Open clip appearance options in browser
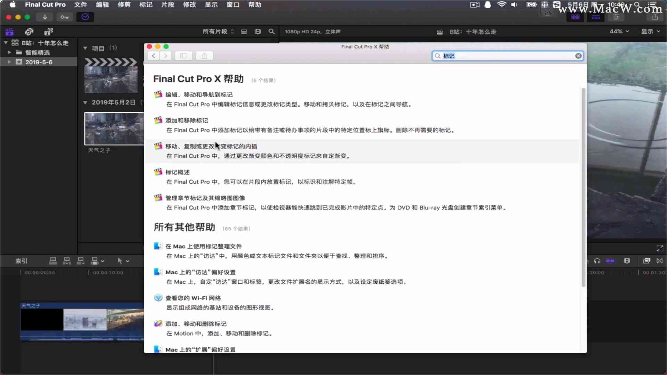Viewport: 667px width, 375px height. 258,32
